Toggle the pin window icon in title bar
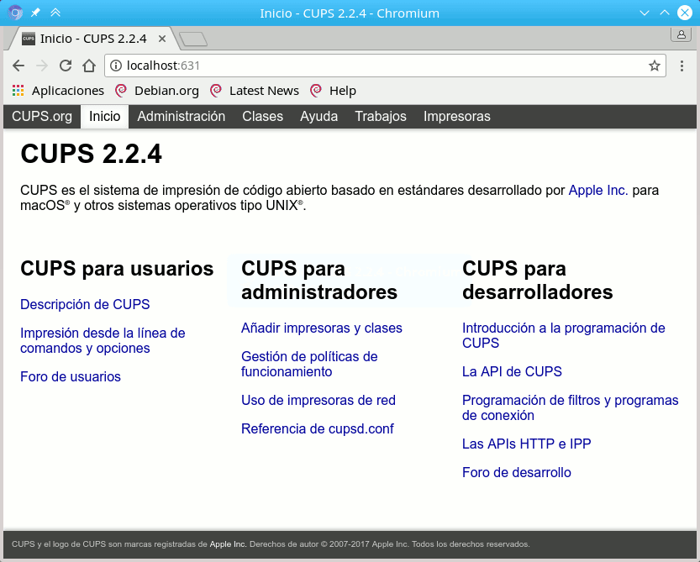 (x=35, y=13)
